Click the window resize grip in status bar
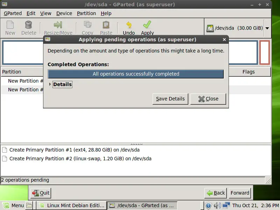The height and width of the screenshot is (210, 280). point(268,181)
